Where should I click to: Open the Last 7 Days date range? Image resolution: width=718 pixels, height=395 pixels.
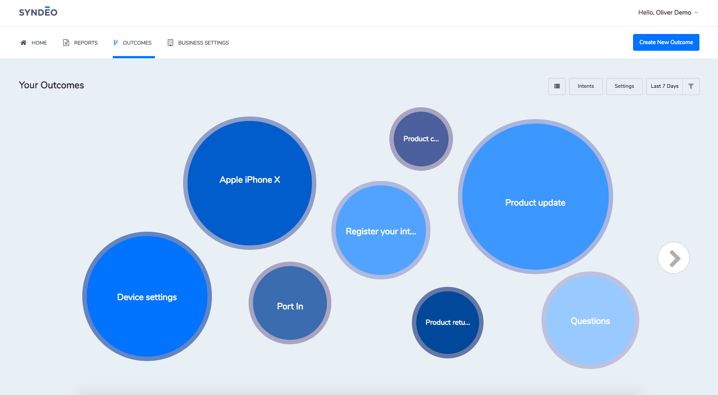pyautogui.click(x=664, y=87)
